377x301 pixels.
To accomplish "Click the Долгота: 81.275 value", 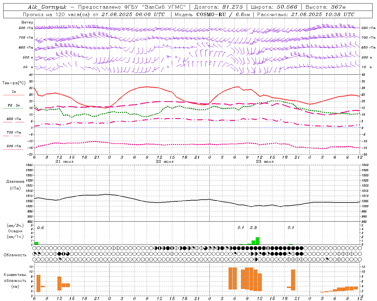I will click(219, 7).
